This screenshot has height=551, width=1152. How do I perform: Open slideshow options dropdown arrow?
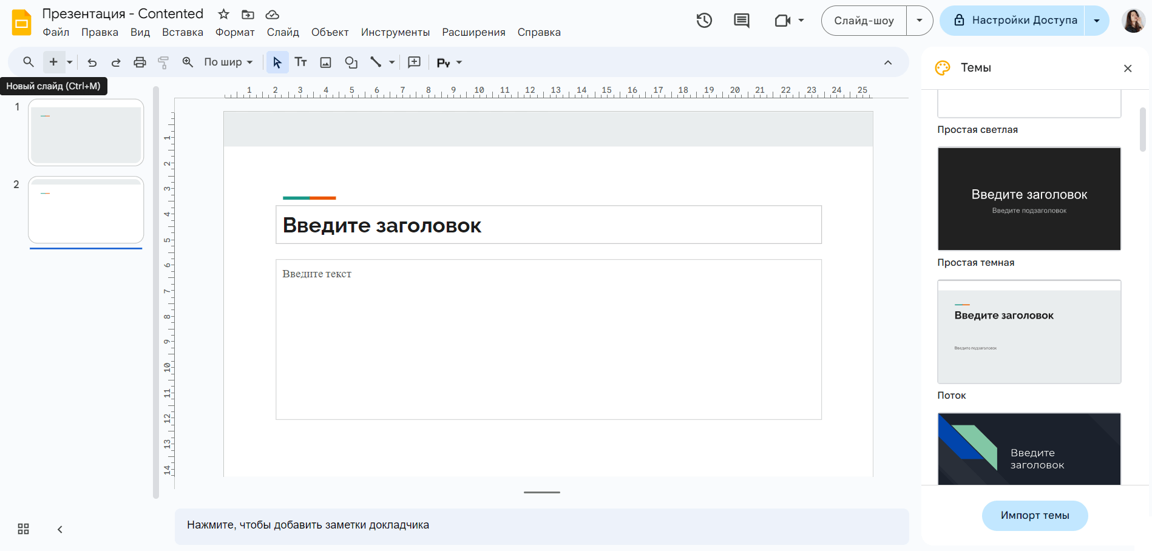click(x=920, y=21)
